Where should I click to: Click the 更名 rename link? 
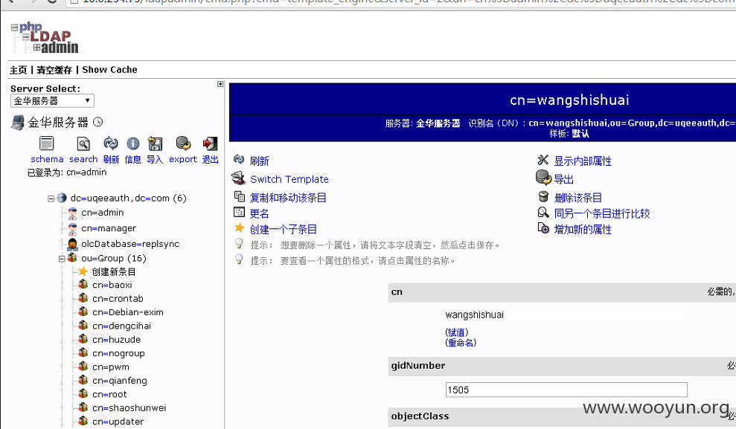[x=259, y=214]
